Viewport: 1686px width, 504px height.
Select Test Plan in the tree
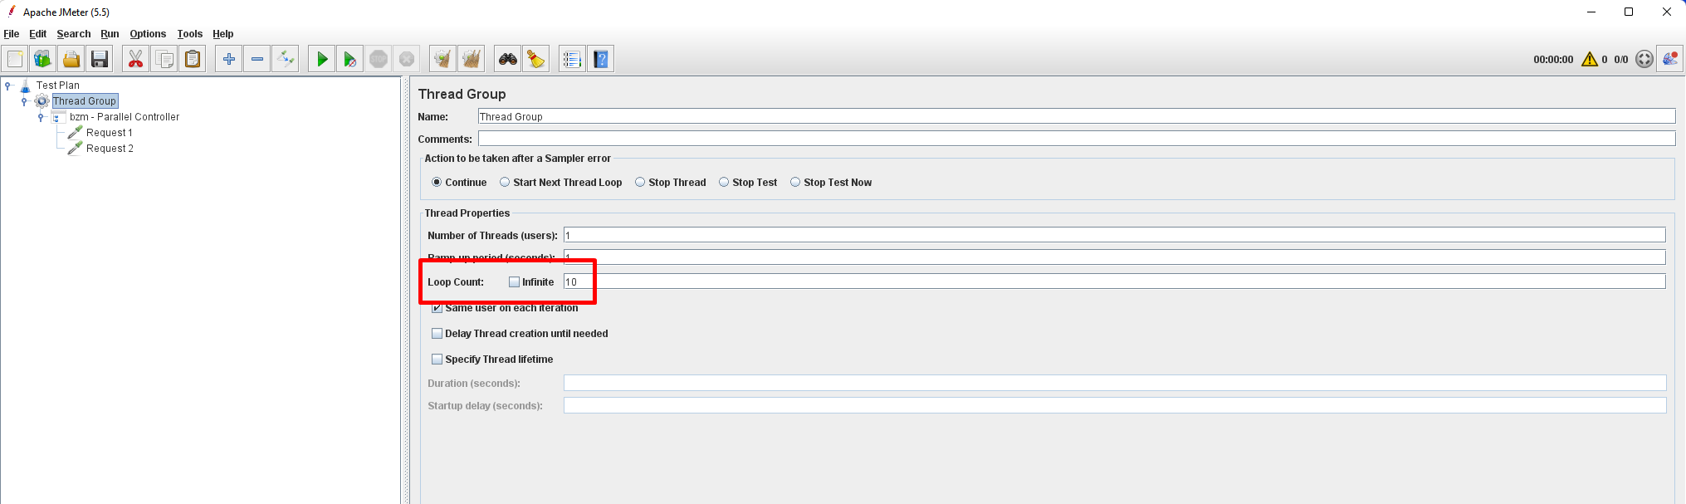58,86
